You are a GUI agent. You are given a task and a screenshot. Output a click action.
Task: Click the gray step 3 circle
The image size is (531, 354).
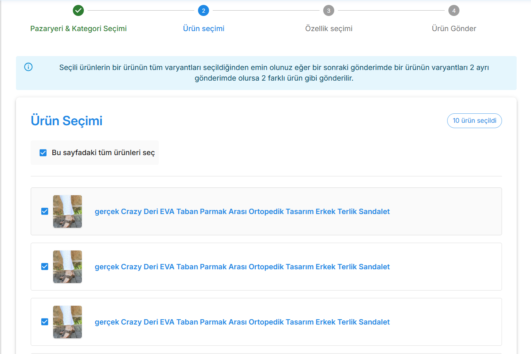(328, 11)
